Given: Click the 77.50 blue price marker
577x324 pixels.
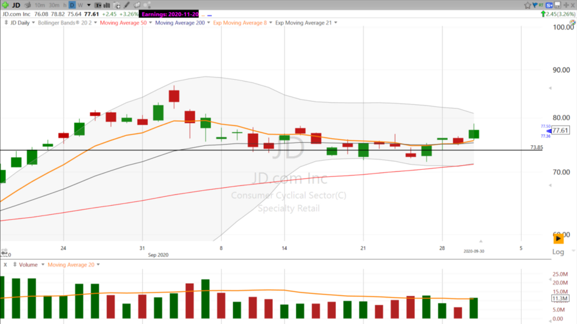Looking at the screenshot, I should (545, 127).
